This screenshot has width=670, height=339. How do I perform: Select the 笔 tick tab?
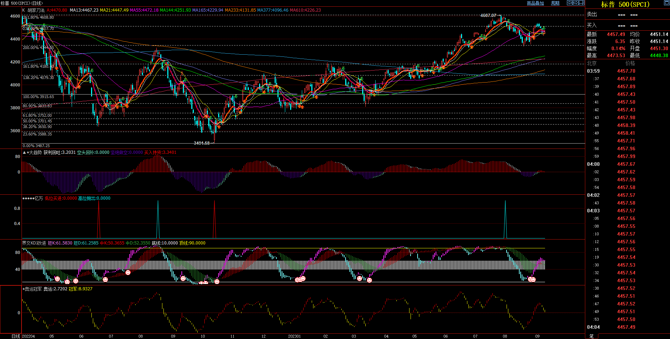(x=592, y=336)
